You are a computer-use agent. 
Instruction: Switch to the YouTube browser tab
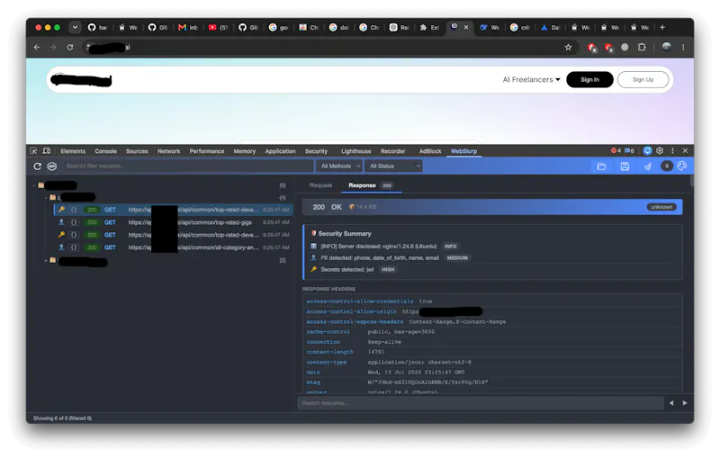tap(218, 28)
